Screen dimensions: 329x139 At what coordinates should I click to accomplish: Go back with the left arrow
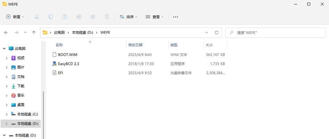(6, 33)
